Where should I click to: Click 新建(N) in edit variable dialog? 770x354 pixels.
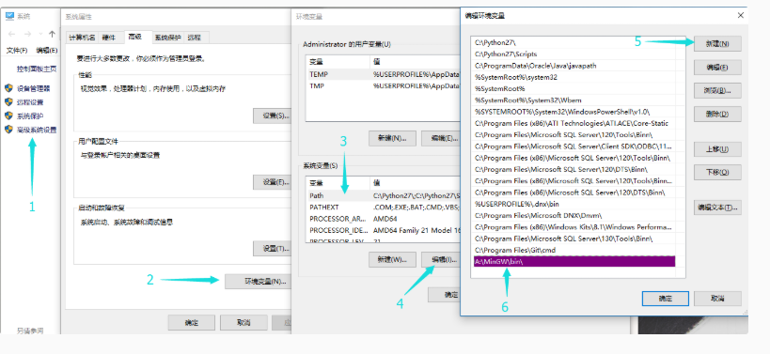point(717,43)
